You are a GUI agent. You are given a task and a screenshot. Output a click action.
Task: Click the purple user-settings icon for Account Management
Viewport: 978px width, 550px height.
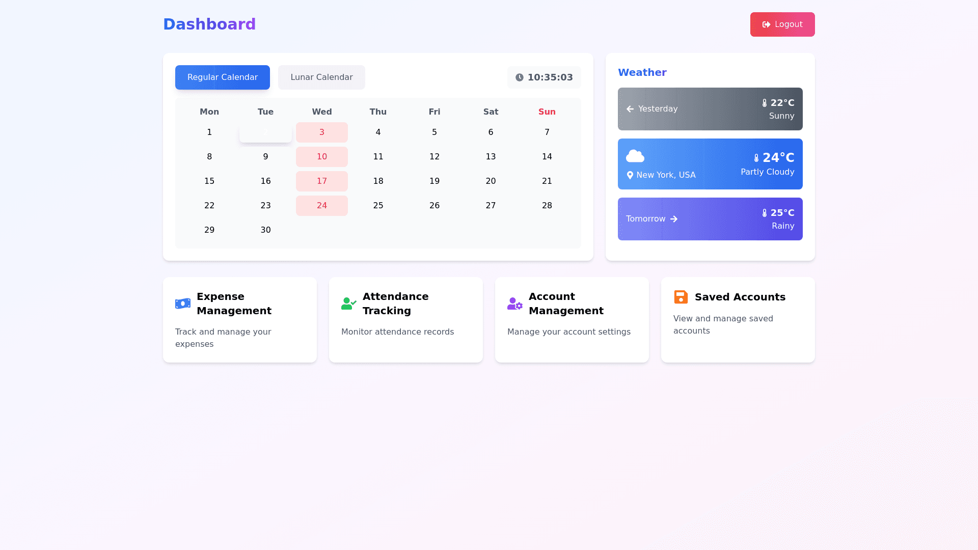[x=514, y=304]
